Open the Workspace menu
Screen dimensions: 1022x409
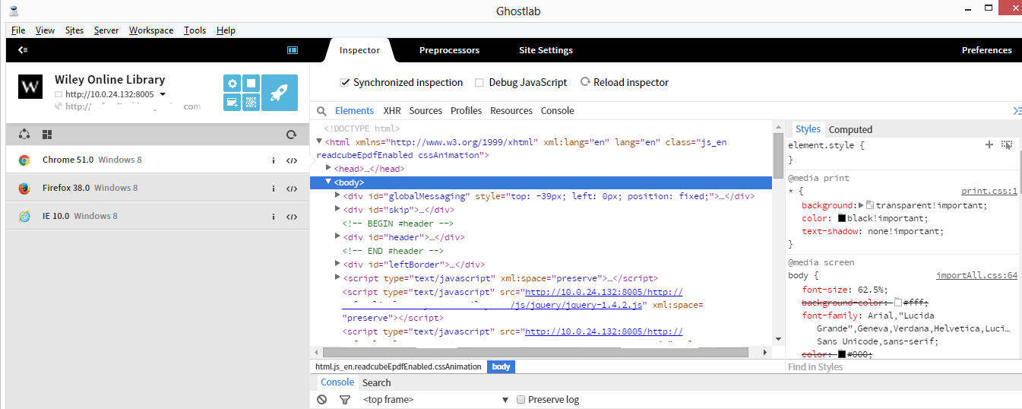pos(151,30)
